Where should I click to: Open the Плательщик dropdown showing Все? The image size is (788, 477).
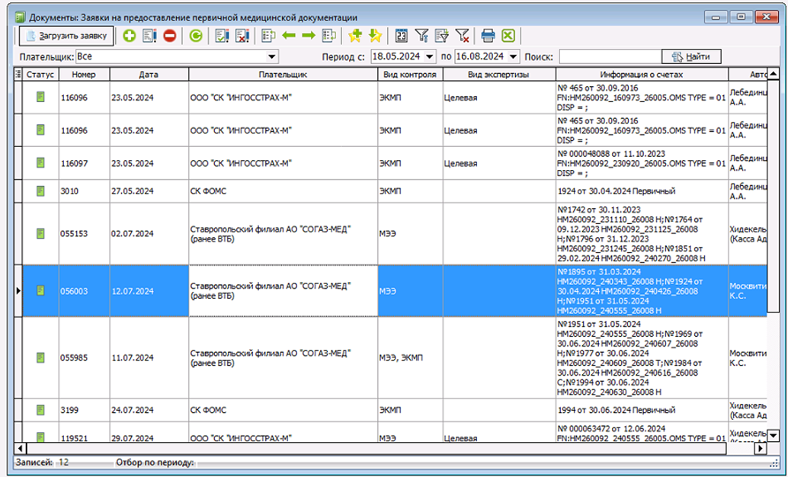(x=272, y=56)
